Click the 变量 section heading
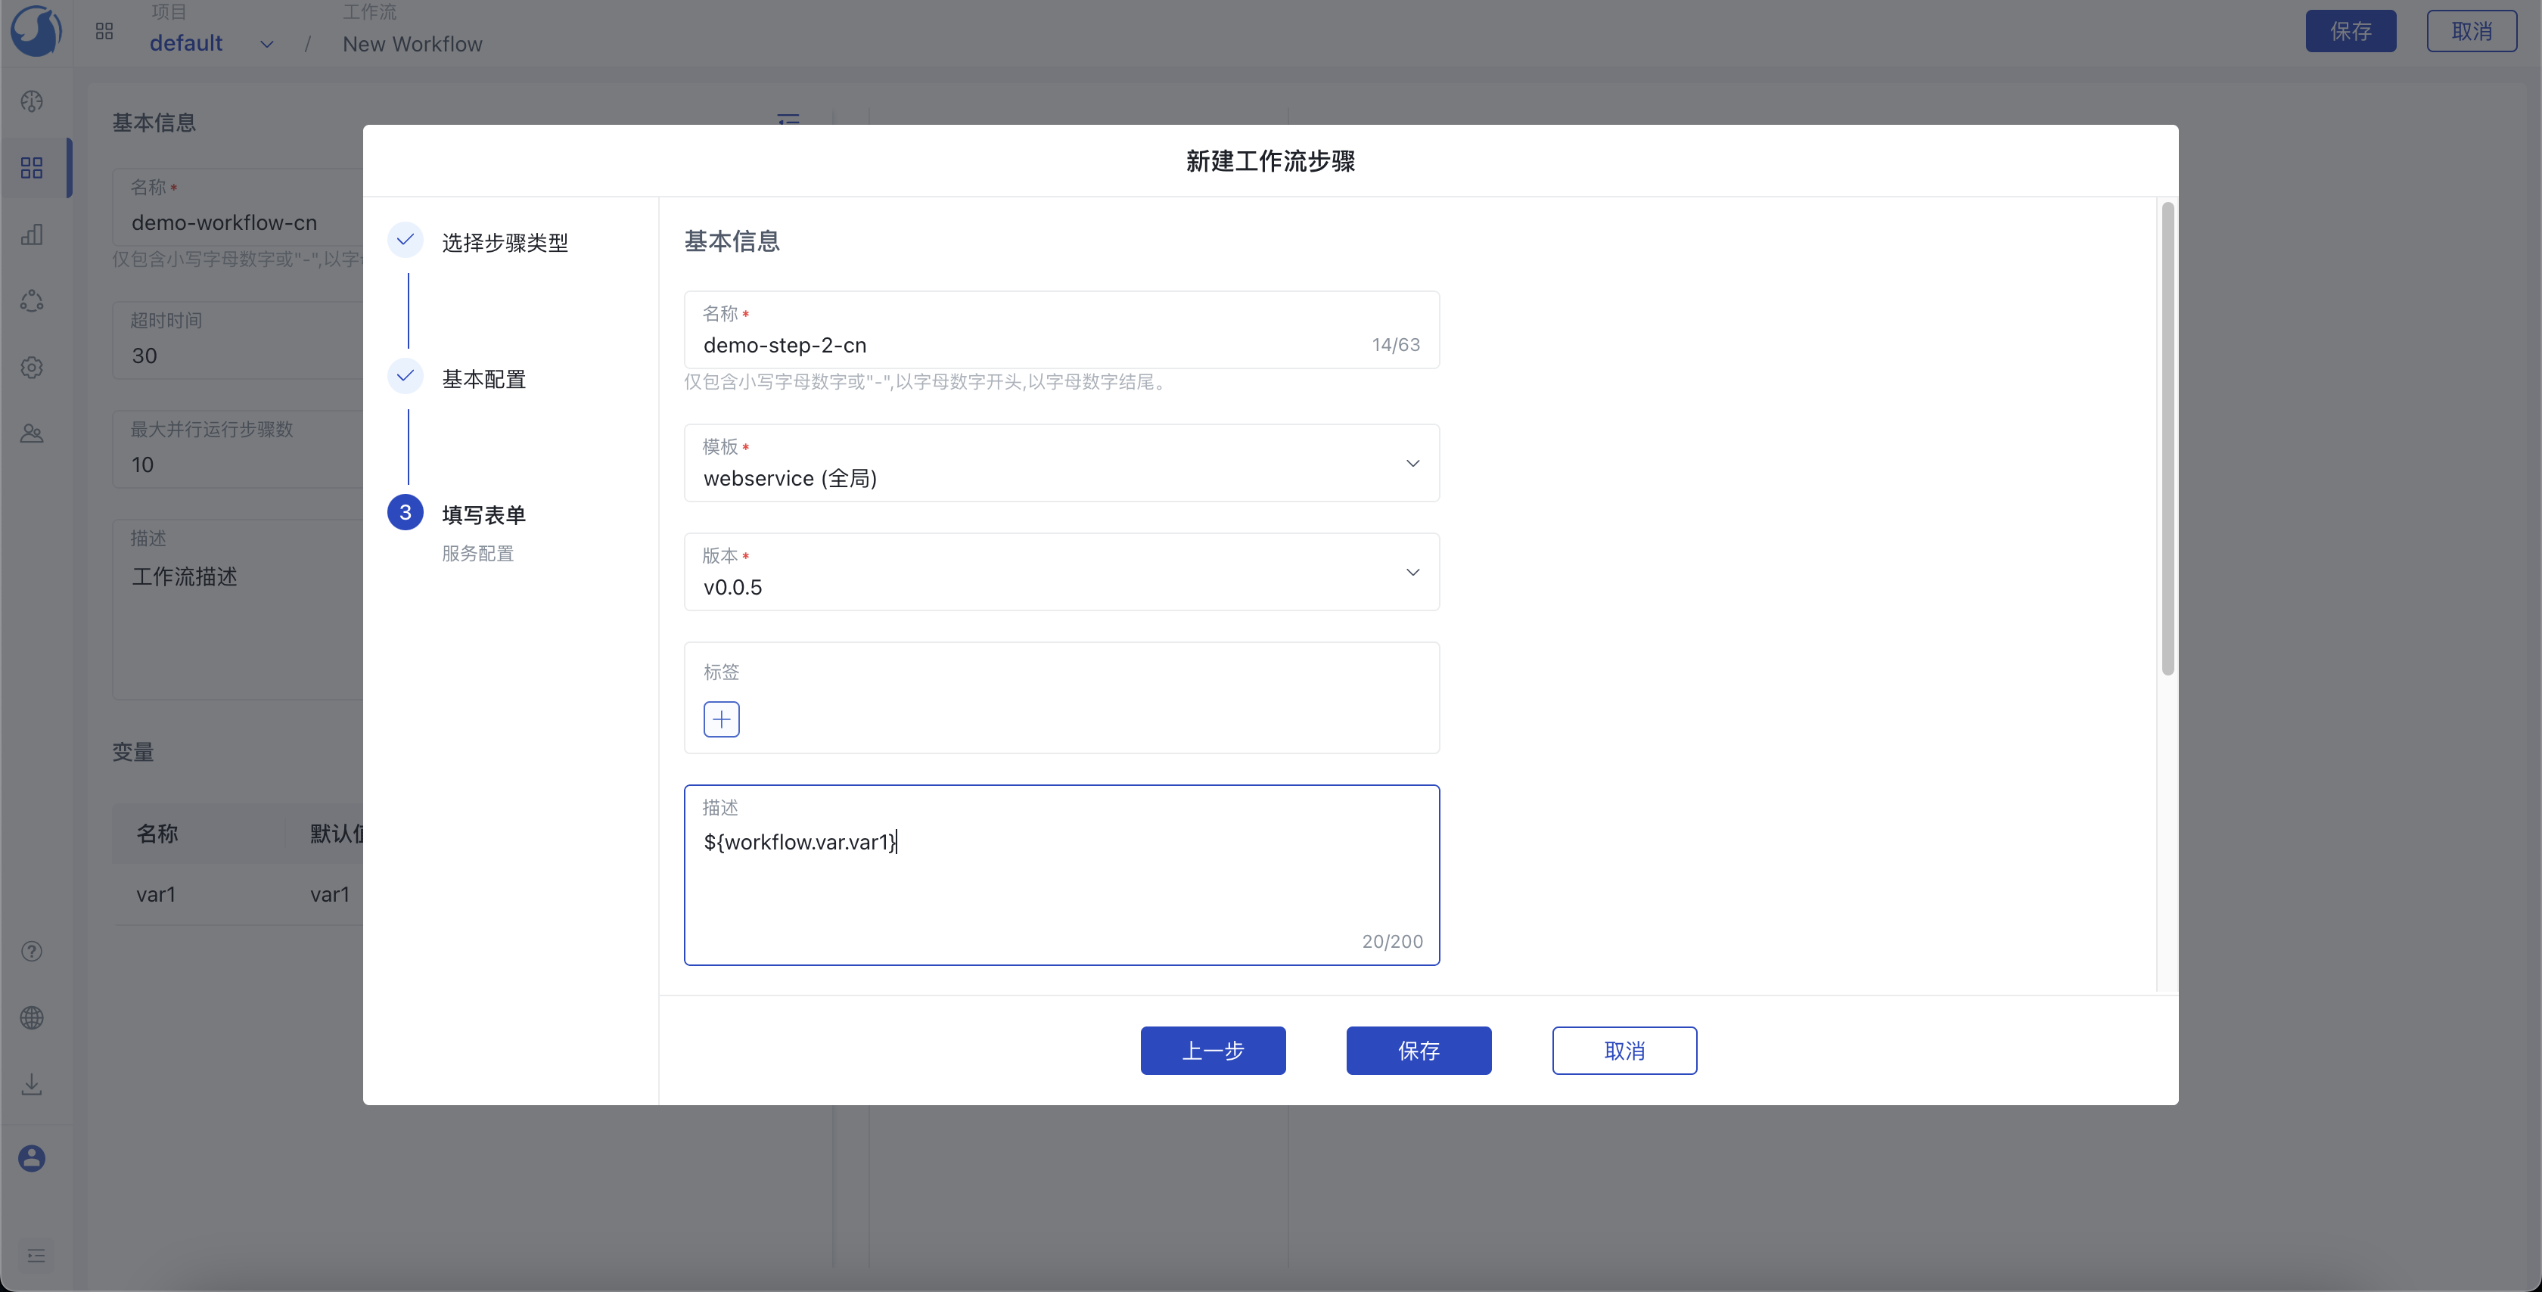This screenshot has height=1292, width=2542. pos(133,752)
